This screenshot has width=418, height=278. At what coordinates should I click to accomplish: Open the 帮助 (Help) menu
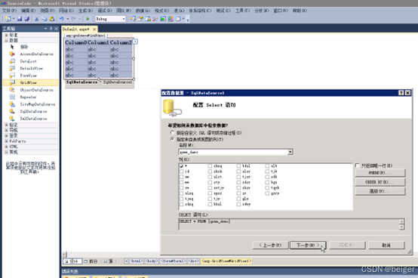coord(300,11)
